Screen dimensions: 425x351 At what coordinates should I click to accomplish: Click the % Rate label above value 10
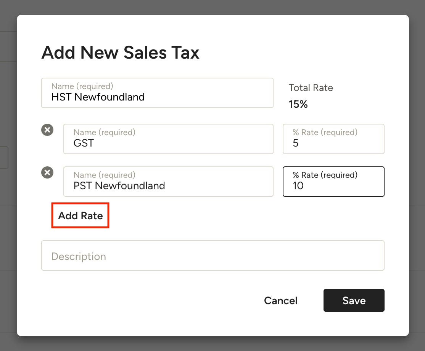(325, 175)
